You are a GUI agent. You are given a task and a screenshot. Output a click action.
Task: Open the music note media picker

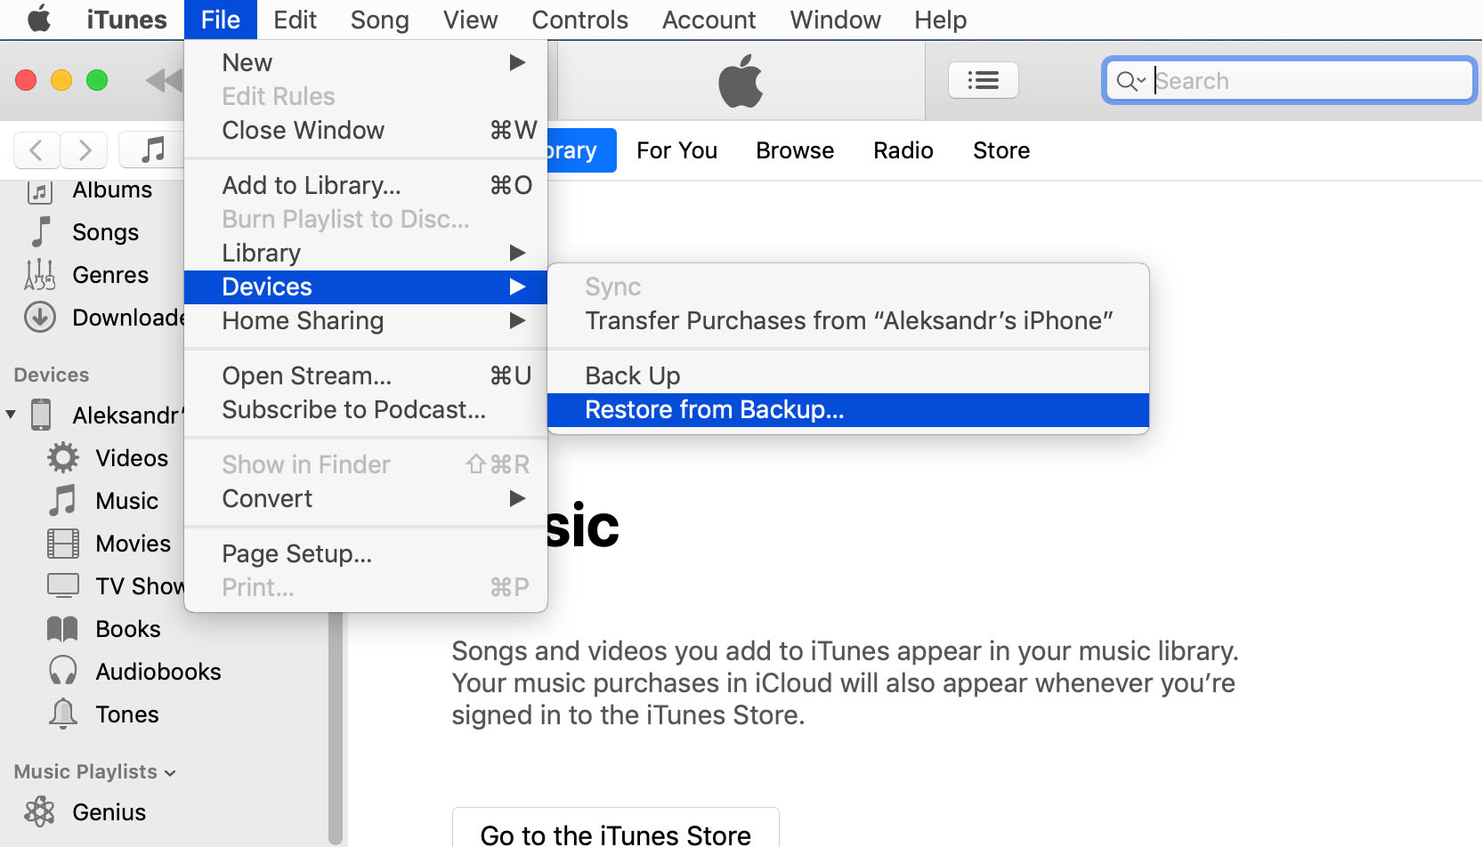click(152, 150)
